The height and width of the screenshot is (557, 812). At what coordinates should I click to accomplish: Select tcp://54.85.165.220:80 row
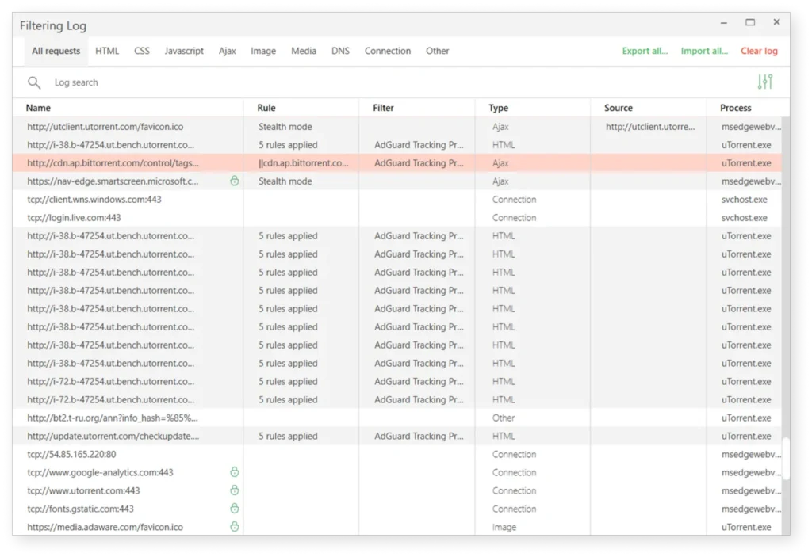pos(397,454)
